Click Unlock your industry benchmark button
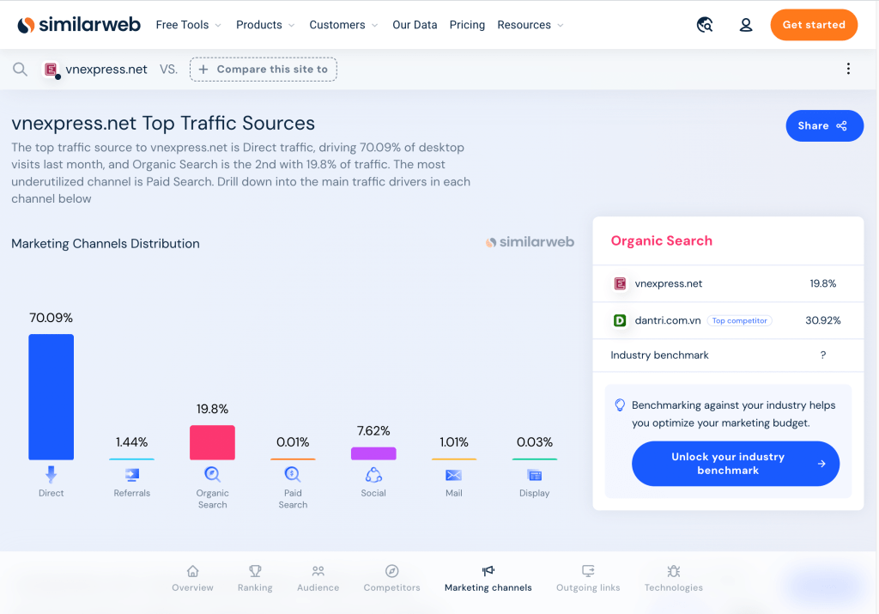Viewport: 879px width, 614px height. click(735, 464)
